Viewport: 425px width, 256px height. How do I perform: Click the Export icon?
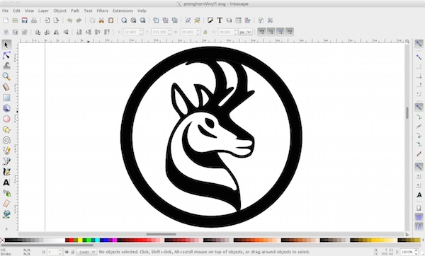pos(56,21)
